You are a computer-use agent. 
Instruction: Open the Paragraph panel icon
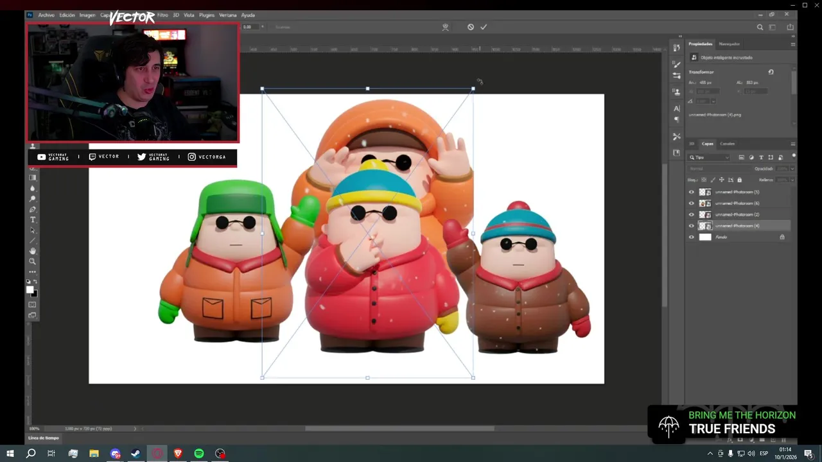(x=676, y=119)
